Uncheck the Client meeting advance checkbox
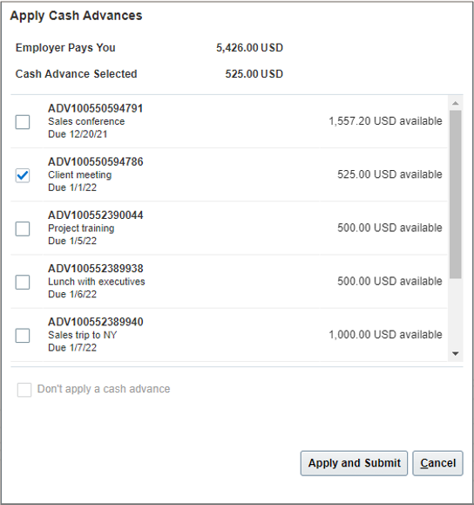The width and height of the screenshot is (474, 505). (23, 175)
